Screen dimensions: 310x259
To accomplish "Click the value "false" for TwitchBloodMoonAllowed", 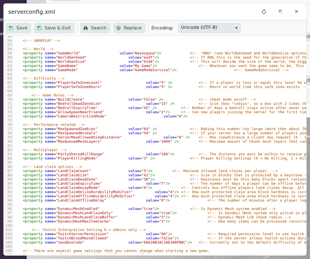I will 167,238.
